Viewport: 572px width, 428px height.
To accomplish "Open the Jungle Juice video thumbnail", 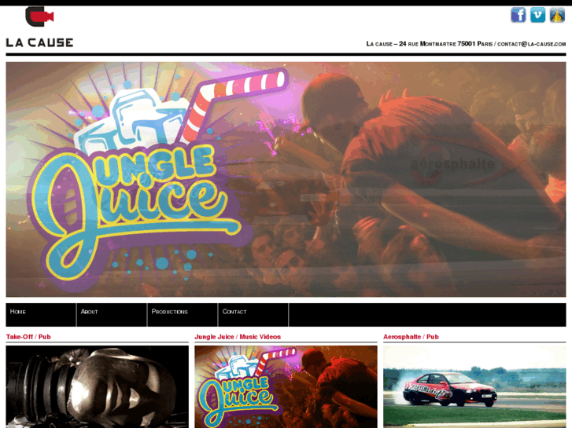I will (286, 387).
